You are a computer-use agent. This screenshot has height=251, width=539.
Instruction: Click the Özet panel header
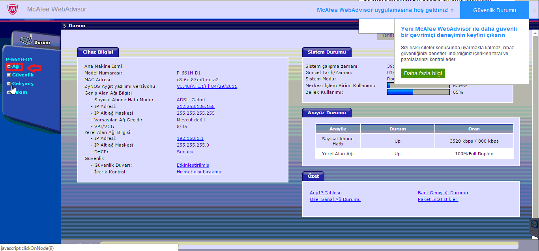313,176
